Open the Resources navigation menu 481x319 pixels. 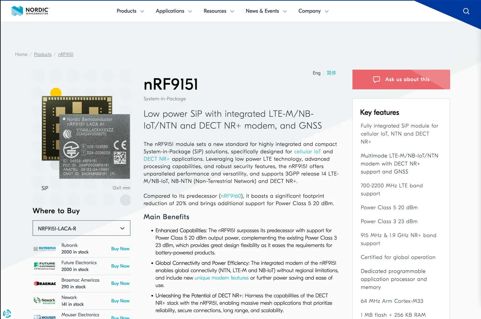(219, 11)
